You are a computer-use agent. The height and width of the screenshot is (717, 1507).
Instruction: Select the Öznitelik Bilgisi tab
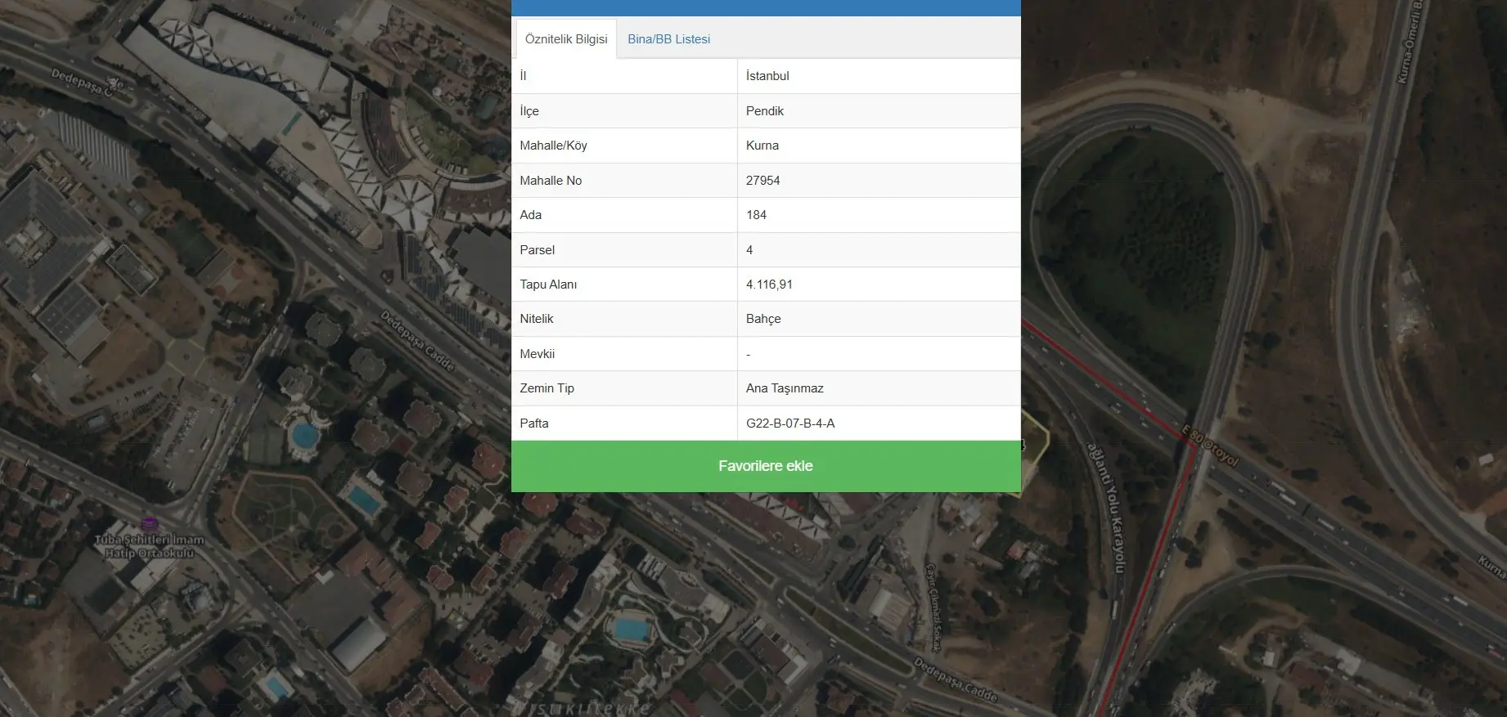click(x=566, y=39)
